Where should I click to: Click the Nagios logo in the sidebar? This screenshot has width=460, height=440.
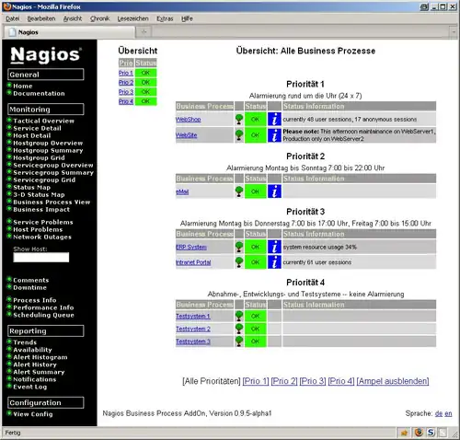(x=46, y=55)
